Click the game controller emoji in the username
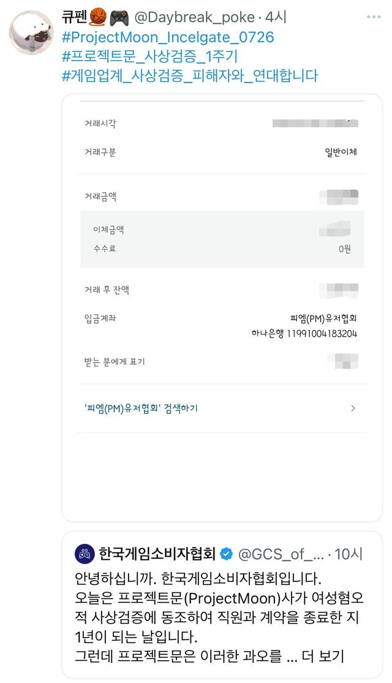The height and width of the screenshot is (683, 392). [119, 18]
